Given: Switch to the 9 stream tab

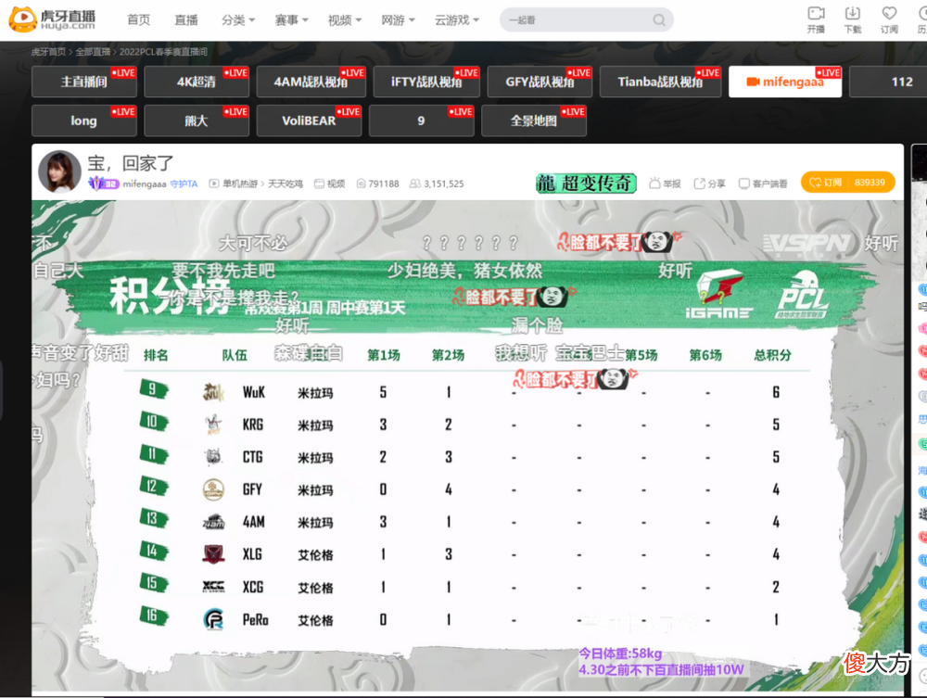Looking at the screenshot, I should pyautogui.click(x=421, y=121).
